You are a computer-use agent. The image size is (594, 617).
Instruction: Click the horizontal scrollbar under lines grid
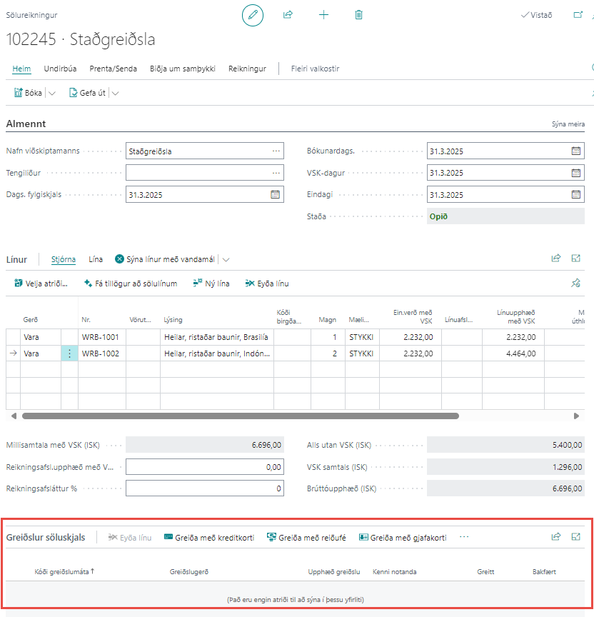240,416
